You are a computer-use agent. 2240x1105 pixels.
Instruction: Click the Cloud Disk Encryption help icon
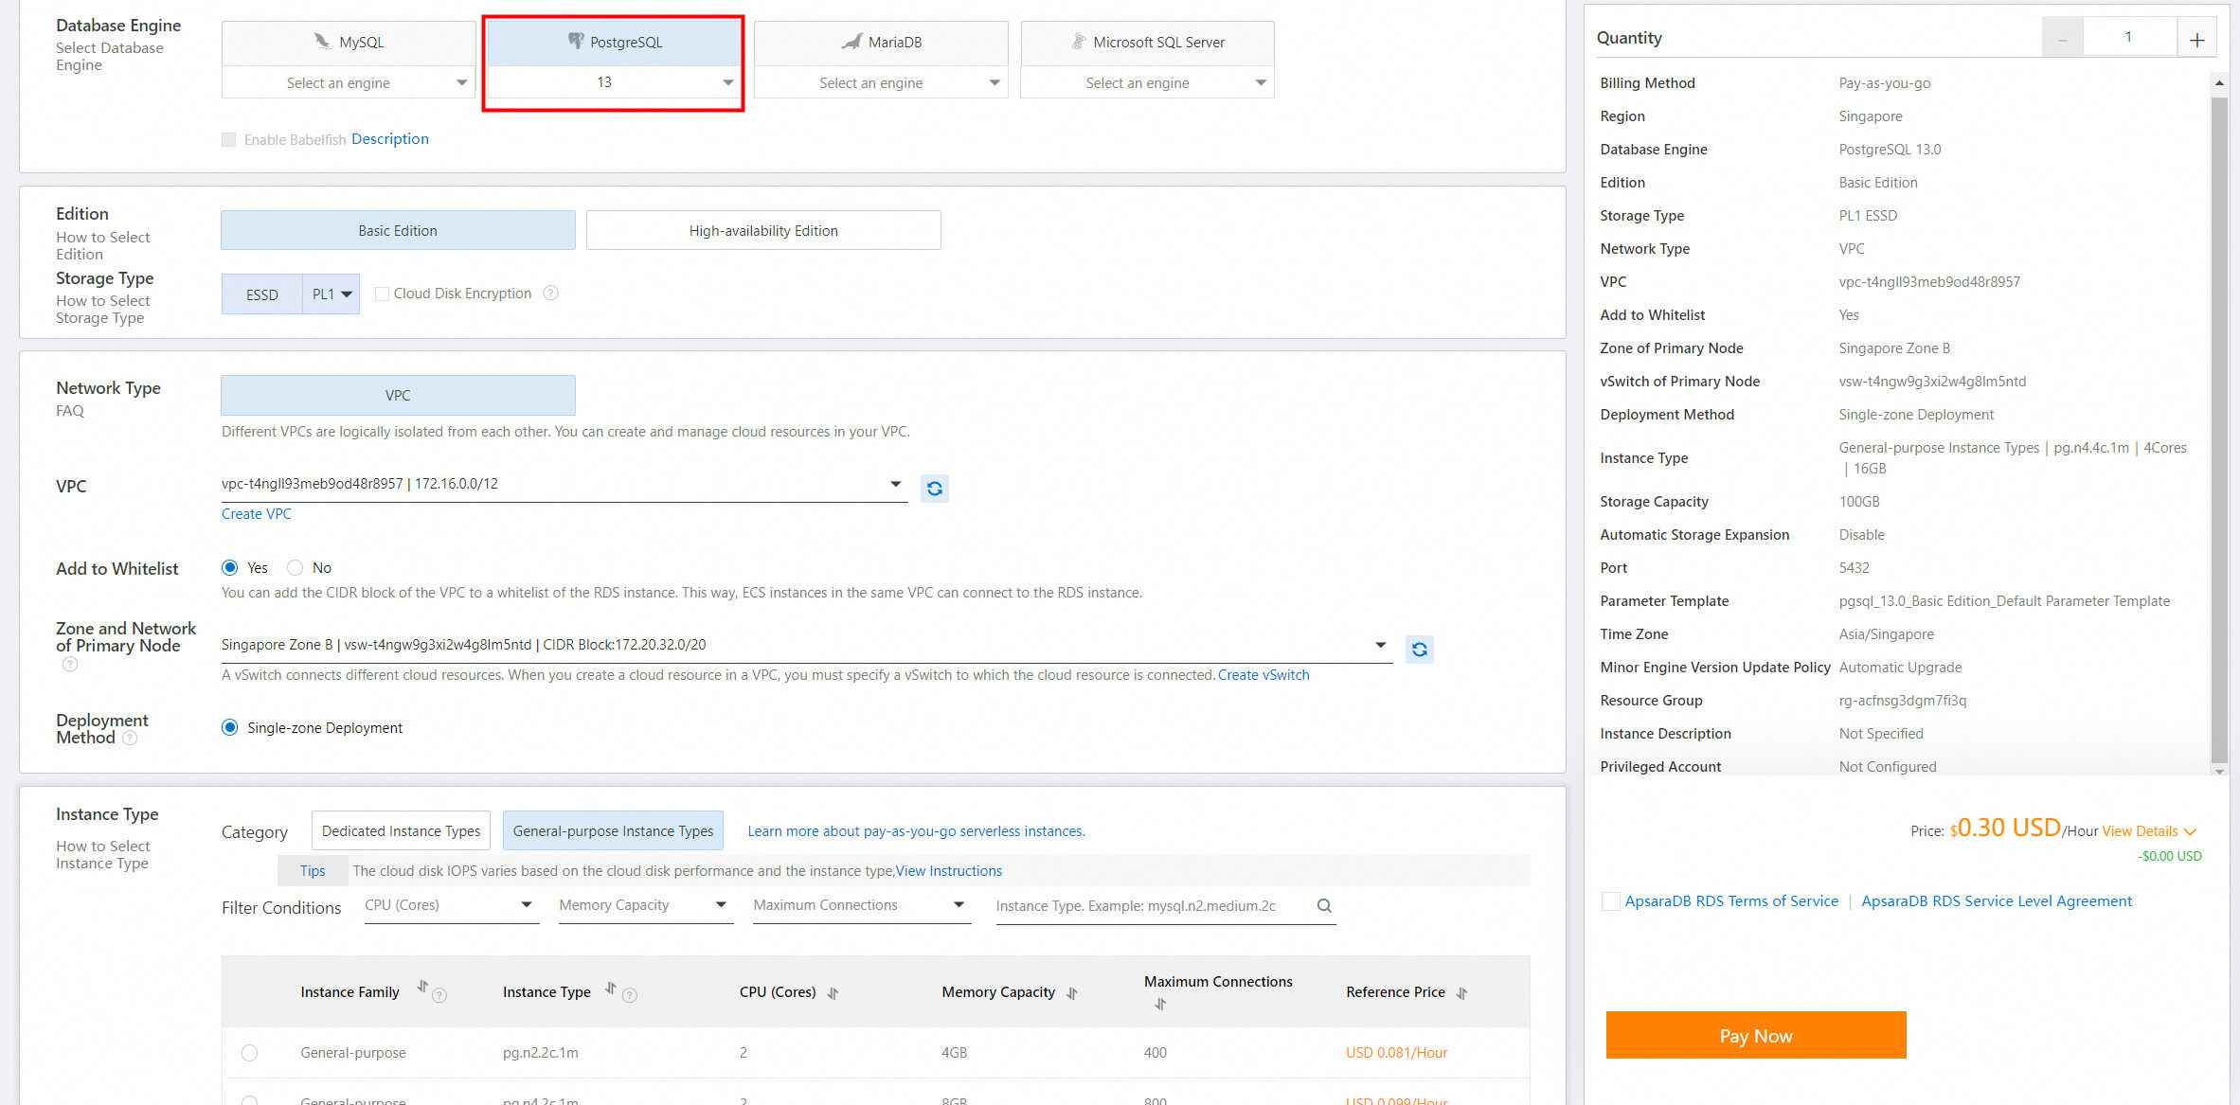click(550, 294)
